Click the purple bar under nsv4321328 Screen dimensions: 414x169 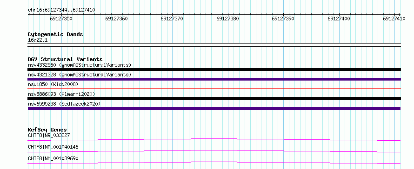[x=214, y=79]
